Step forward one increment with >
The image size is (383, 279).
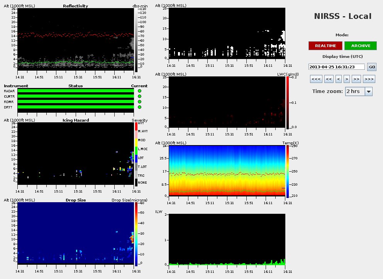347,79
